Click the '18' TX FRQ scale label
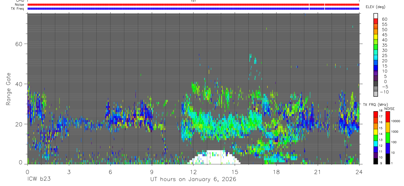The width and height of the screenshot is (404, 186). (381, 111)
